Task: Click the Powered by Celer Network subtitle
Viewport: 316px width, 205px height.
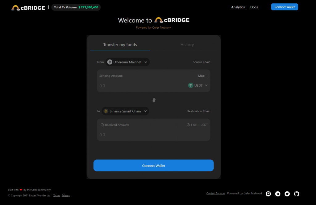Action: pos(154,27)
